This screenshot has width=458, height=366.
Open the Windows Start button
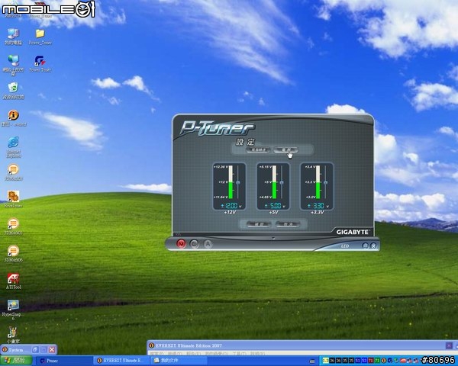16,361
